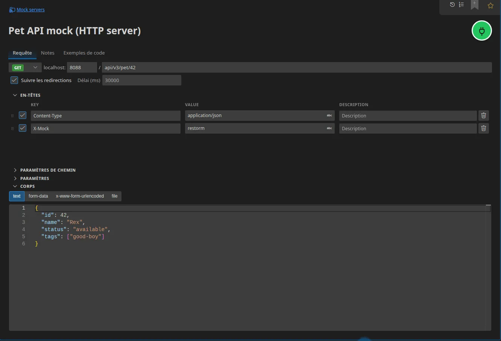501x341 pixels.
Task: Click the Mock servers breadcrumb icon
Action: point(12,10)
